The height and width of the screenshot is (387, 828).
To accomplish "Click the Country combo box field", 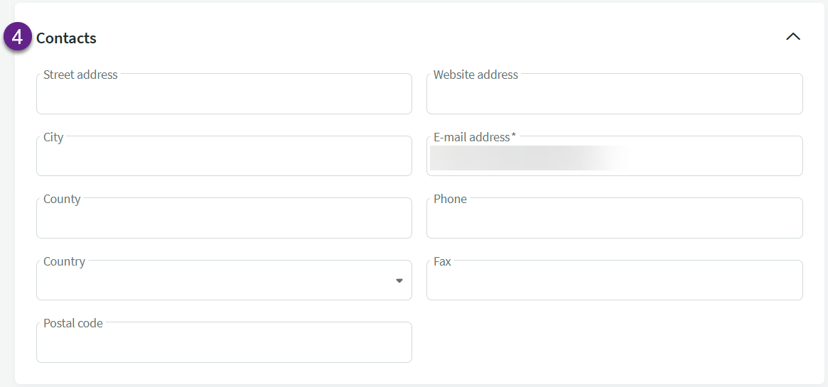I will (x=213, y=283).
